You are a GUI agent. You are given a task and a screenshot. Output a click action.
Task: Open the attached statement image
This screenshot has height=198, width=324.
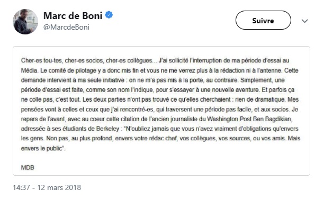(161, 111)
